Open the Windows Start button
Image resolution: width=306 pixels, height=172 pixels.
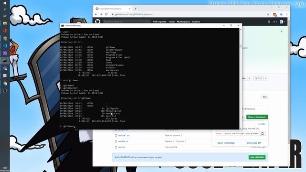[5, 3]
